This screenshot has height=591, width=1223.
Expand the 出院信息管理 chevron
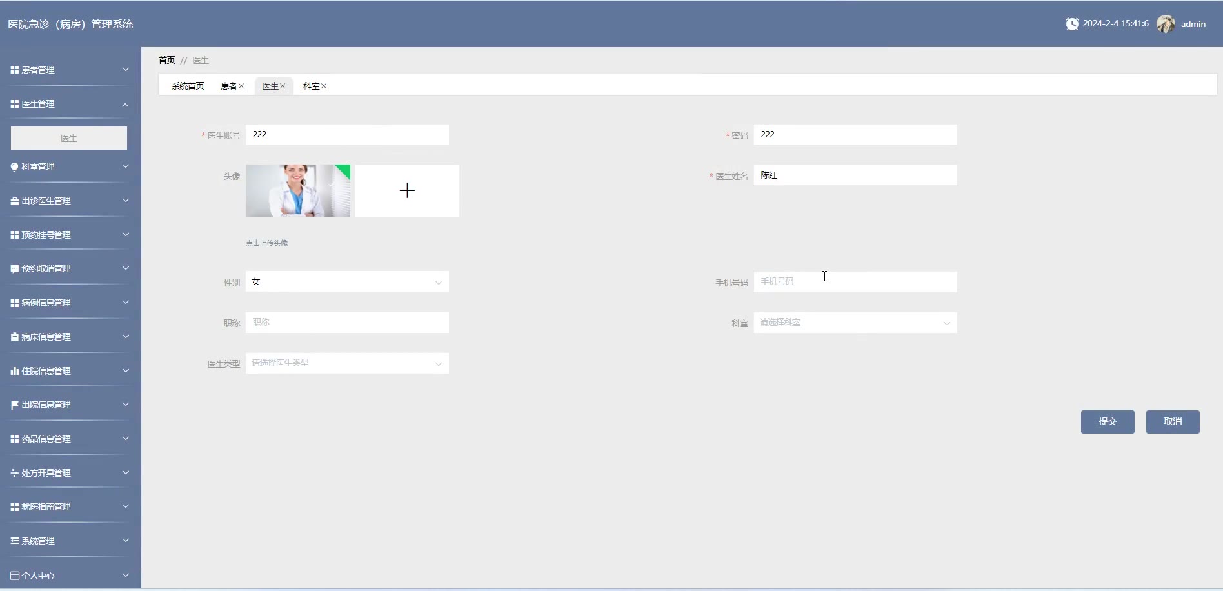(126, 405)
